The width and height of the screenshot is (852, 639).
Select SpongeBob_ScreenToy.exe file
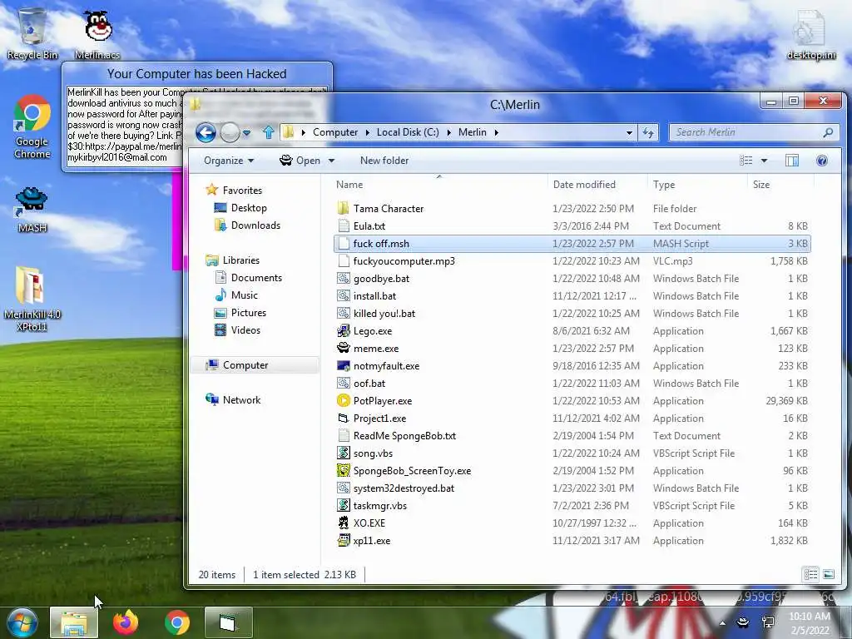pos(412,471)
